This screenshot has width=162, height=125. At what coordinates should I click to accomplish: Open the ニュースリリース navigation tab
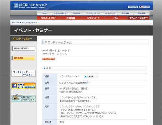[109, 13]
